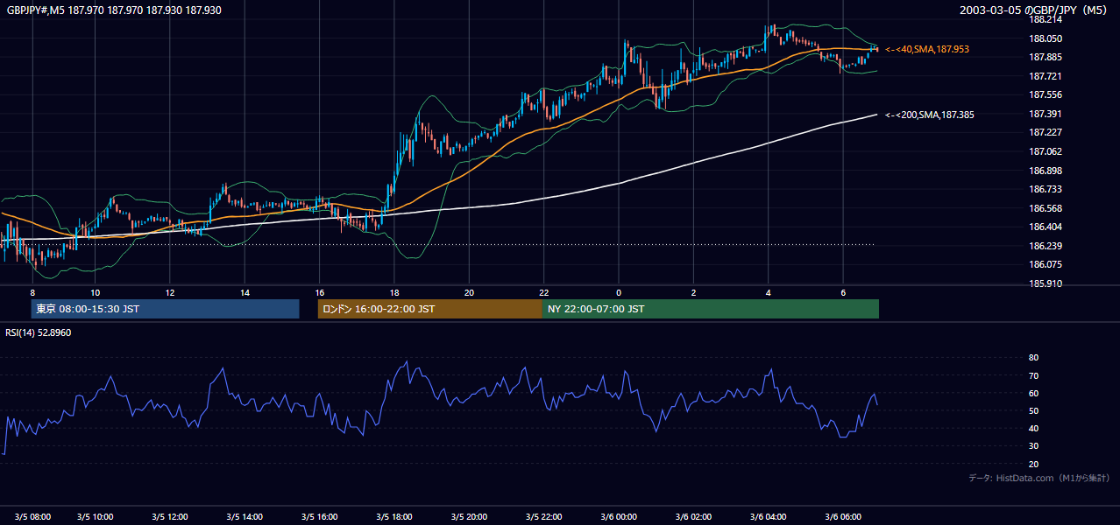
Task: Select the 200 SMA 187.385 label
Action: 930,115
